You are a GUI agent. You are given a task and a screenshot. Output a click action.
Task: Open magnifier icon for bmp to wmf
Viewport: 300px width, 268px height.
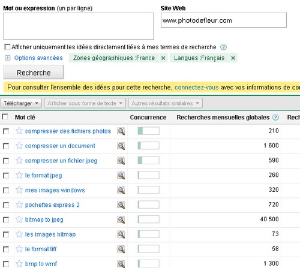pyautogui.click(x=121, y=264)
